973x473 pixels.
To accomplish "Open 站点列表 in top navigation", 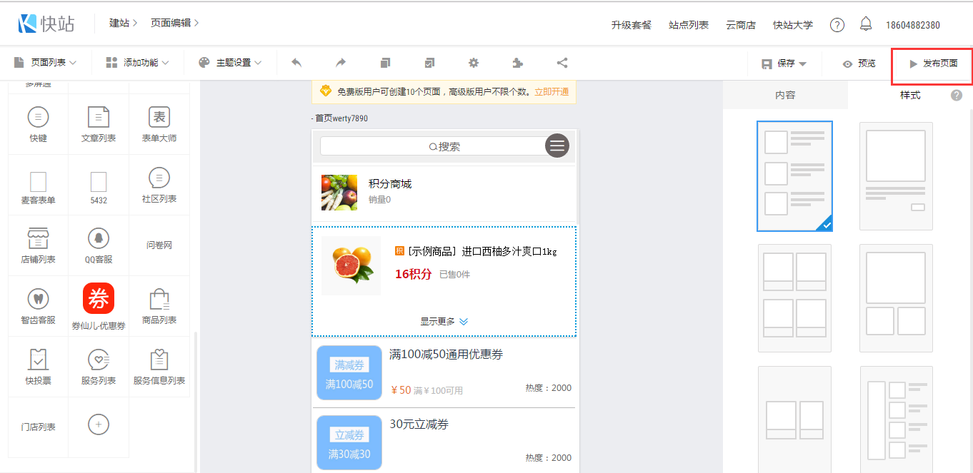I will (x=689, y=25).
